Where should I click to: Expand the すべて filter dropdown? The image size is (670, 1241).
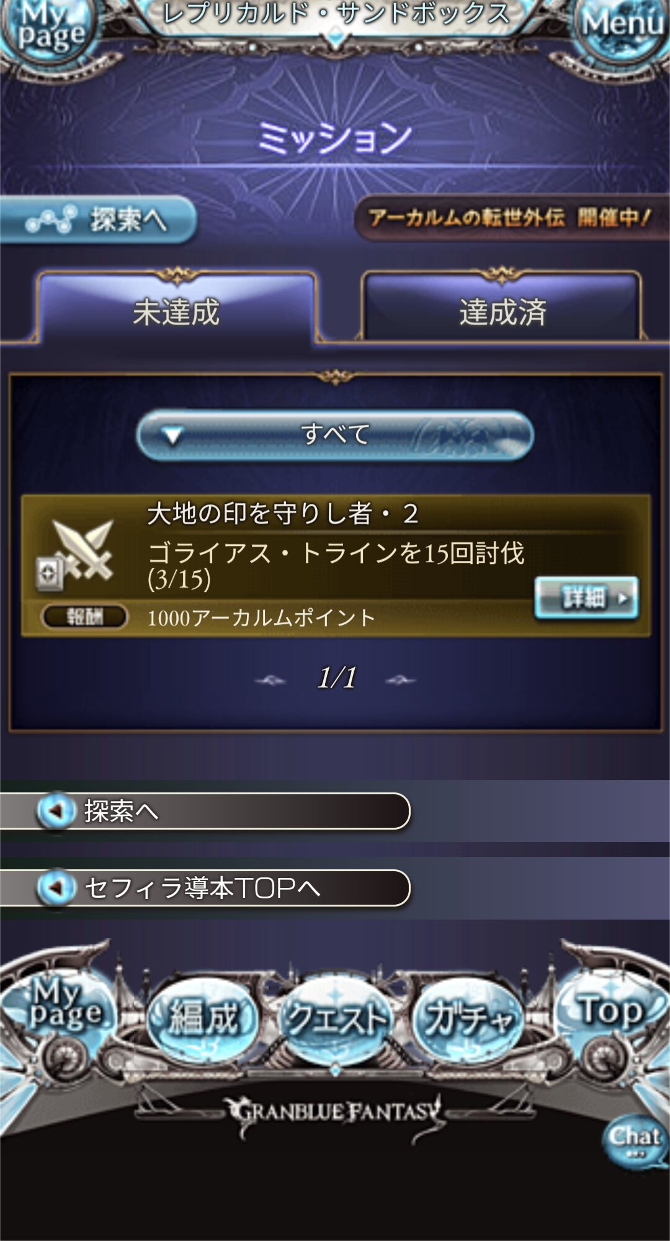335,434
